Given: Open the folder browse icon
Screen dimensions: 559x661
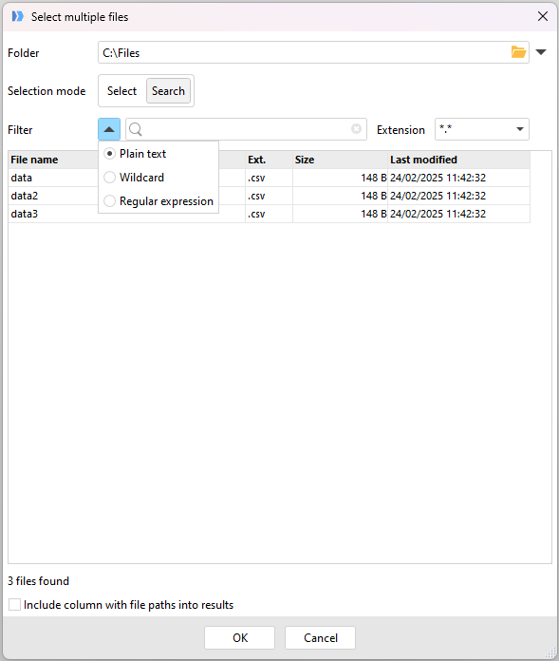Looking at the screenshot, I should point(518,52).
